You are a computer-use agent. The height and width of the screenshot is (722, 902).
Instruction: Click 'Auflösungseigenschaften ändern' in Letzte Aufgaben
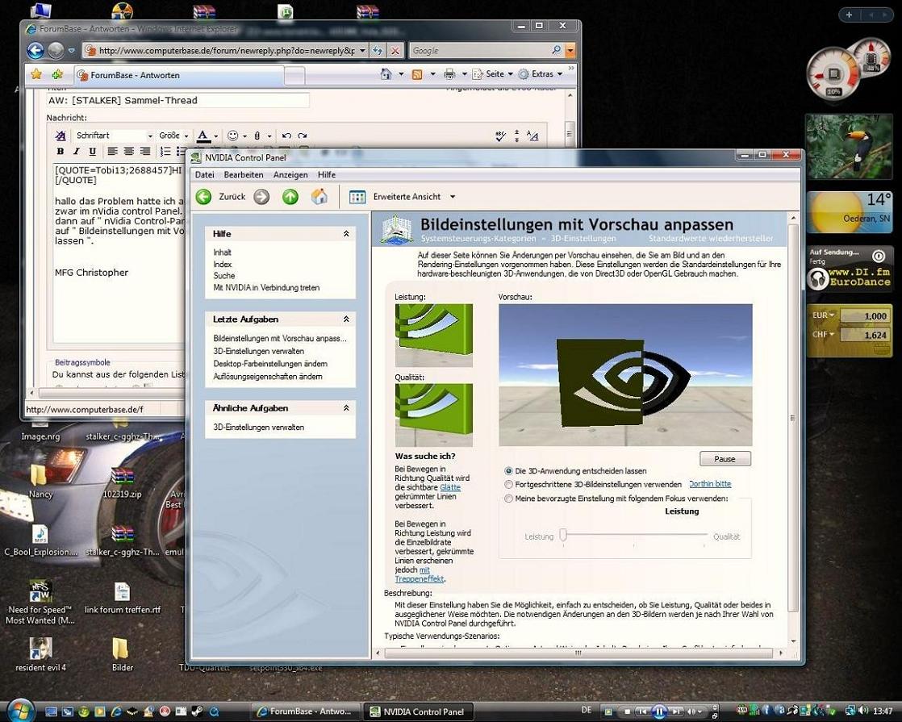268,376
